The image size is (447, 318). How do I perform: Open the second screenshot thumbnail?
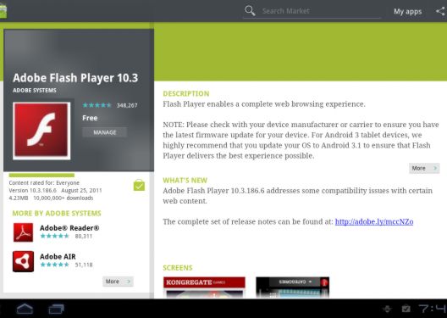click(x=292, y=287)
